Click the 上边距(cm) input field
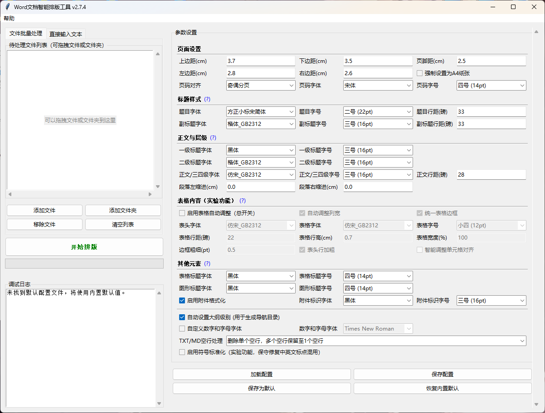The height and width of the screenshot is (413, 545). tap(261, 61)
